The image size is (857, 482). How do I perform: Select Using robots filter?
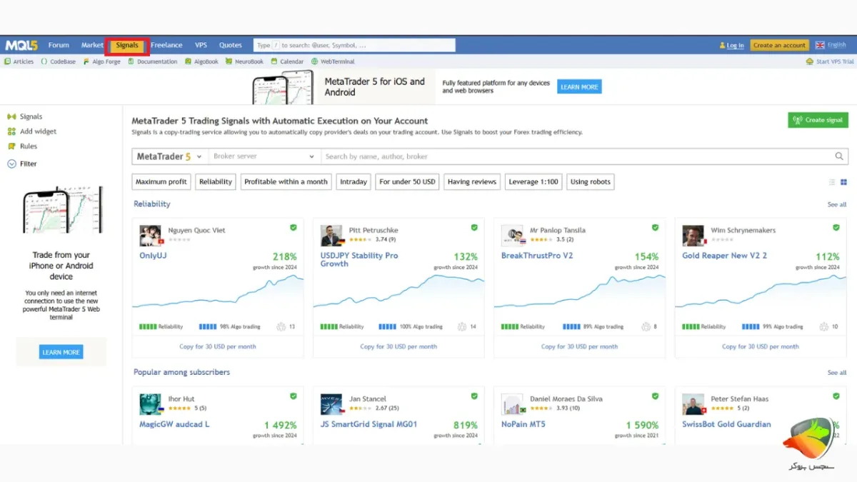(x=591, y=182)
